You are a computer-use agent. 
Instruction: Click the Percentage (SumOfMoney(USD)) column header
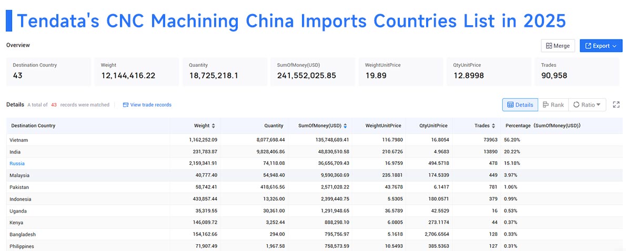[x=543, y=125]
